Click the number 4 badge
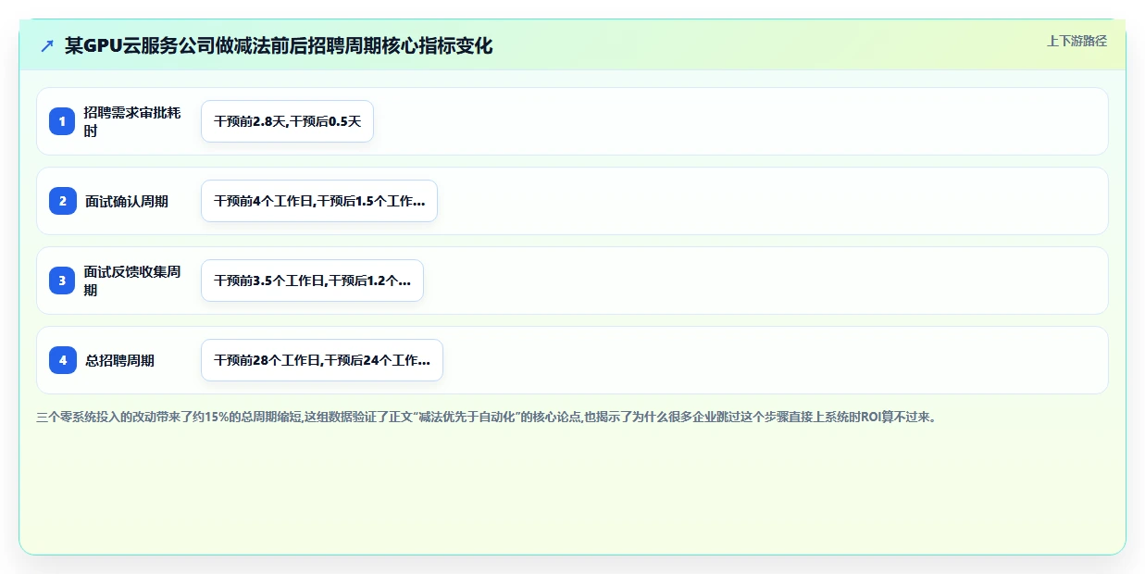The image size is (1145, 574). pyautogui.click(x=62, y=360)
